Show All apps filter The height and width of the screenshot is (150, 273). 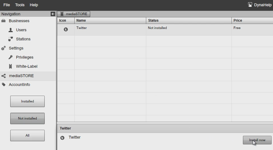tap(27, 135)
